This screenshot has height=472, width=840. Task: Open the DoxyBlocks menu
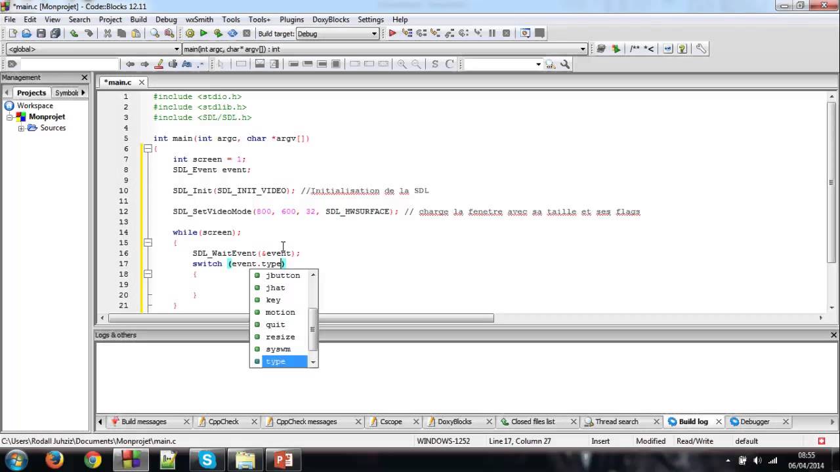click(330, 20)
